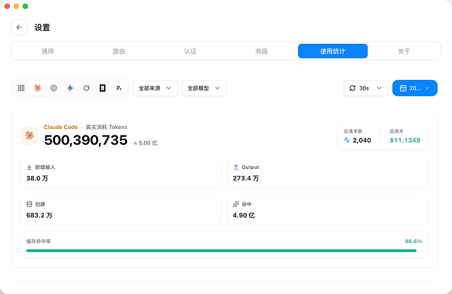Click the calendar icon in date button
452x294 pixels.
(x=403, y=88)
